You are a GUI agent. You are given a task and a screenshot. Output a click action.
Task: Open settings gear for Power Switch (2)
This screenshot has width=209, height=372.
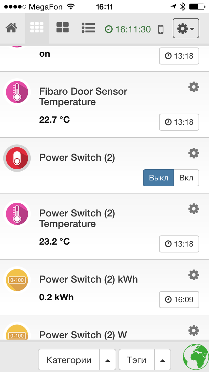click(x=194, y=153)
